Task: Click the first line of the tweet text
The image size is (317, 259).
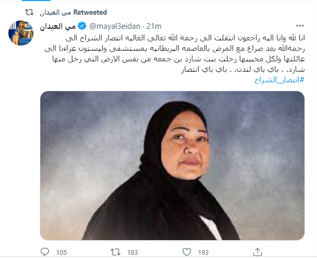Action: click(185, 38)
